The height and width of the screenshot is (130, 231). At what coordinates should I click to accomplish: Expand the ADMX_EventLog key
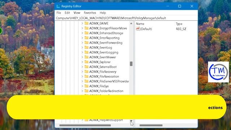[x=82, y=48]
